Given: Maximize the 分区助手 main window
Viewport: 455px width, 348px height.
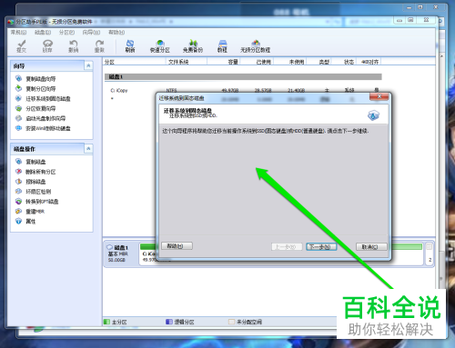Looking at the screenshot, I should [x=410, y=20].
